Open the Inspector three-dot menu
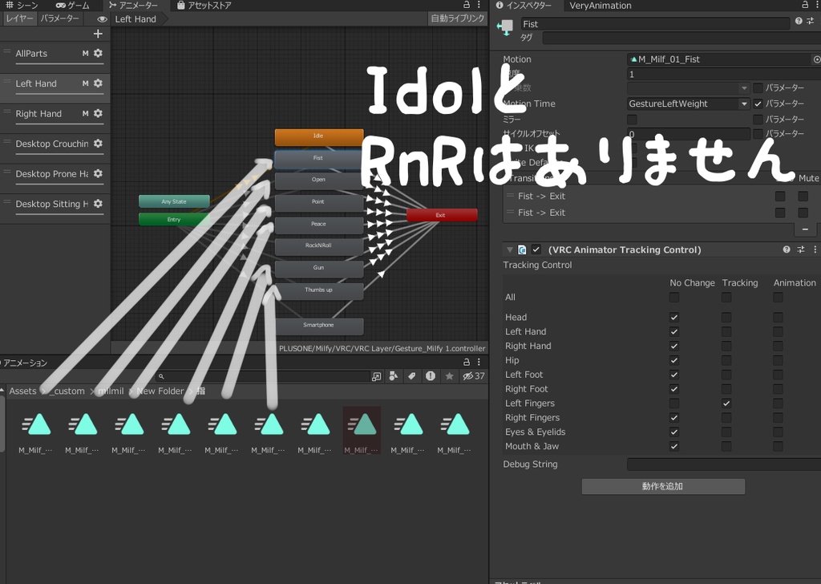 point(817,5)
